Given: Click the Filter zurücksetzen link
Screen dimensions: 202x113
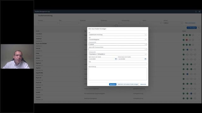Looking at the screenshot, I should (x=190, y=23).
